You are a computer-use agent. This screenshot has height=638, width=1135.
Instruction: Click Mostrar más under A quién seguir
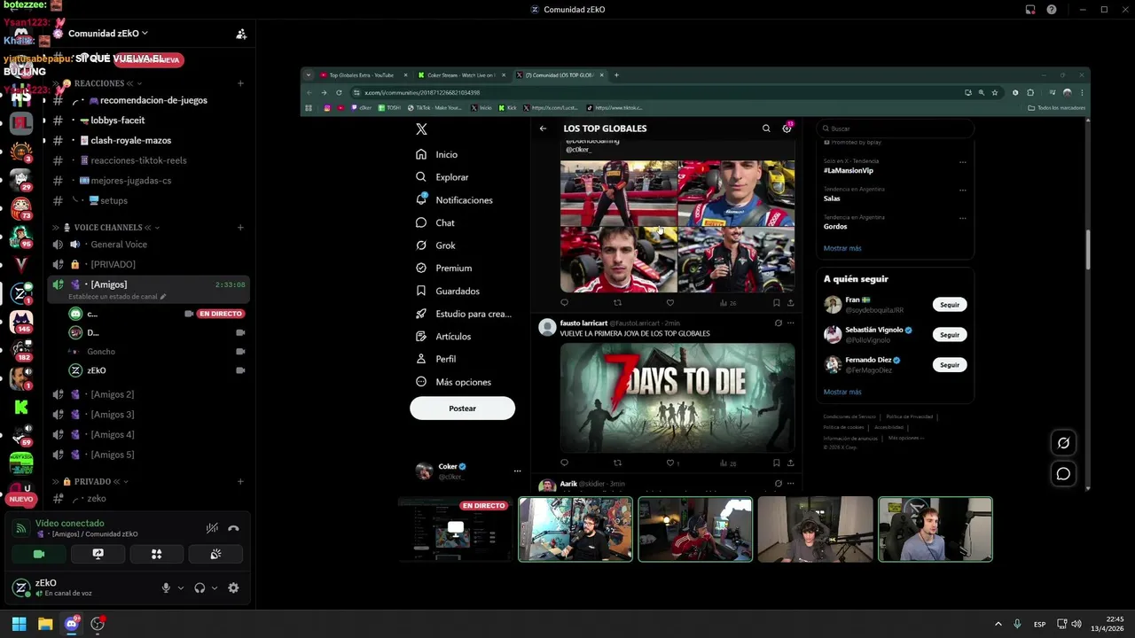tap(842, 392)
